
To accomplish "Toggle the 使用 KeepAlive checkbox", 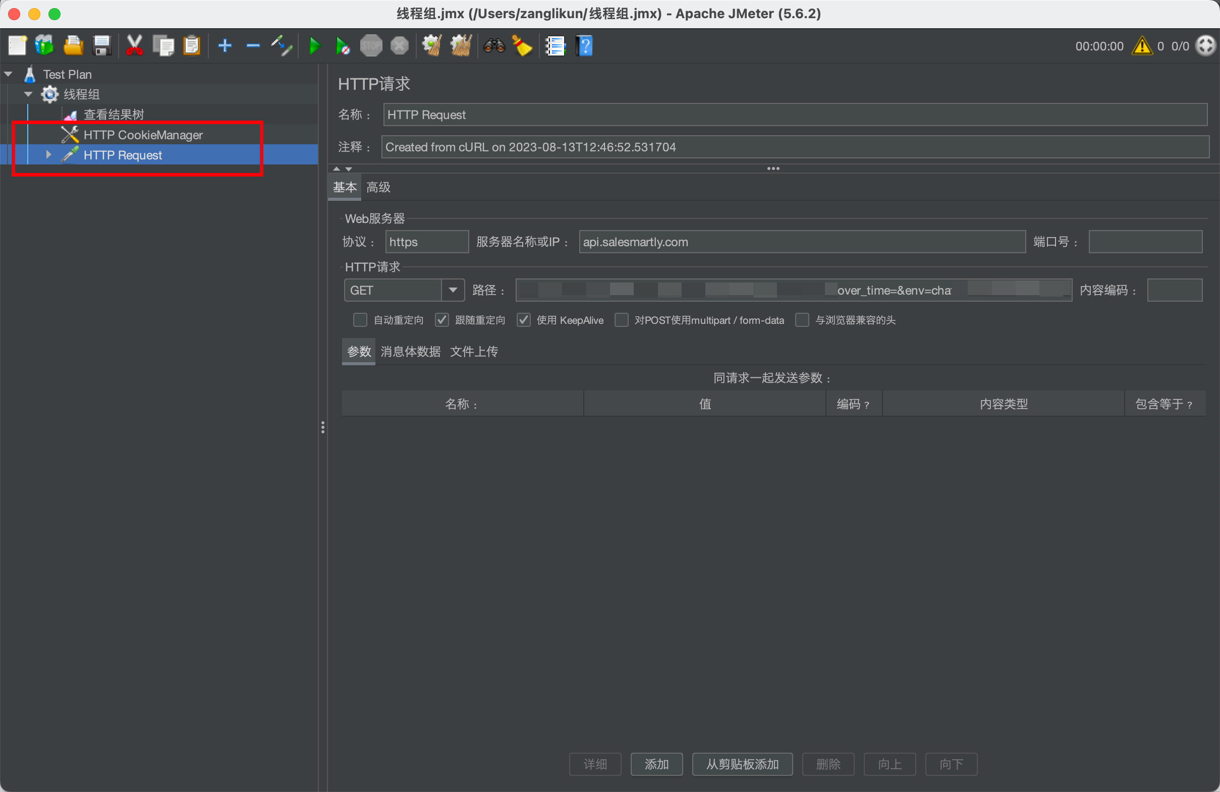I will [x=523, y=320].
